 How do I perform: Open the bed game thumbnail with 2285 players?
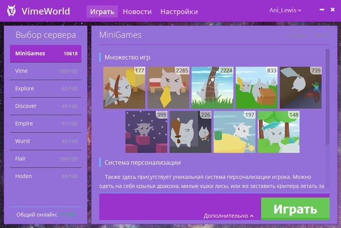tap(168, 88)
